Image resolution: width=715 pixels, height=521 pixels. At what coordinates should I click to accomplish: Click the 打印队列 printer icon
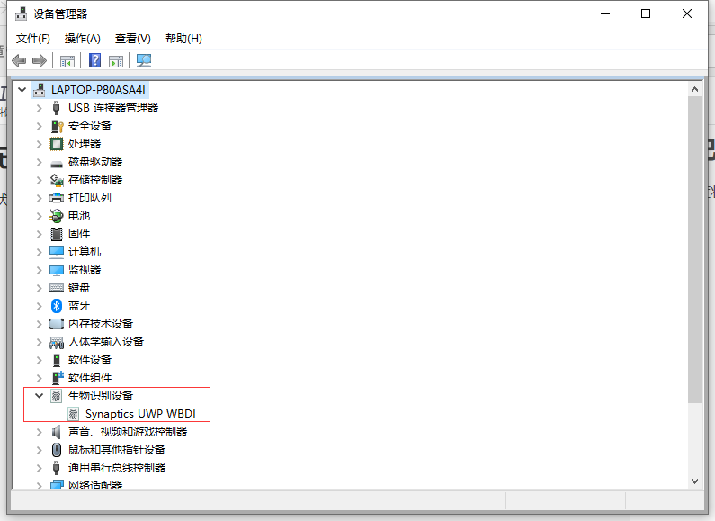pos(57,198)
